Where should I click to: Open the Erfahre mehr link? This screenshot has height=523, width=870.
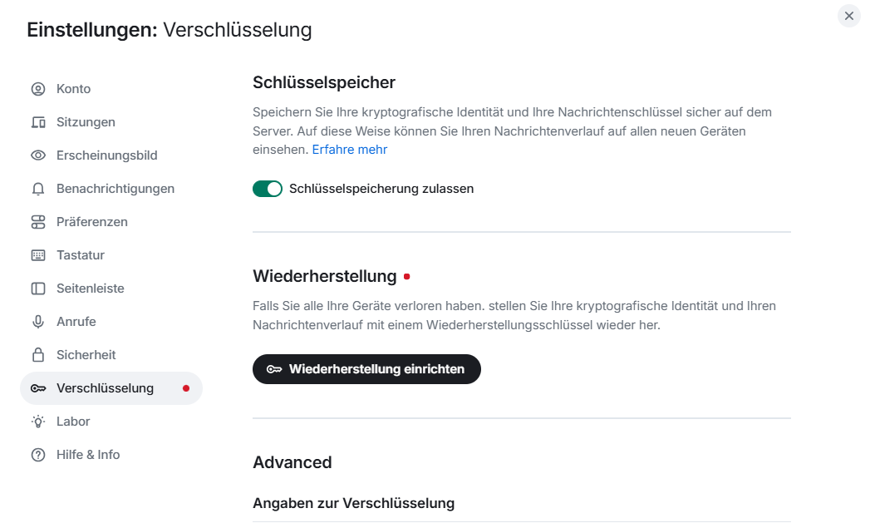pyautogui.click(x=349, y=149)
